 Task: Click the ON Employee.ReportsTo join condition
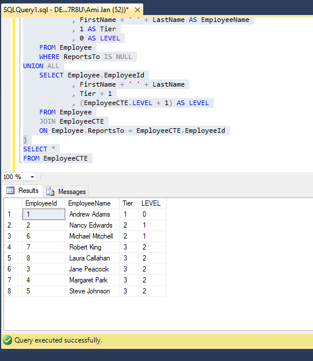coord(132,131)
